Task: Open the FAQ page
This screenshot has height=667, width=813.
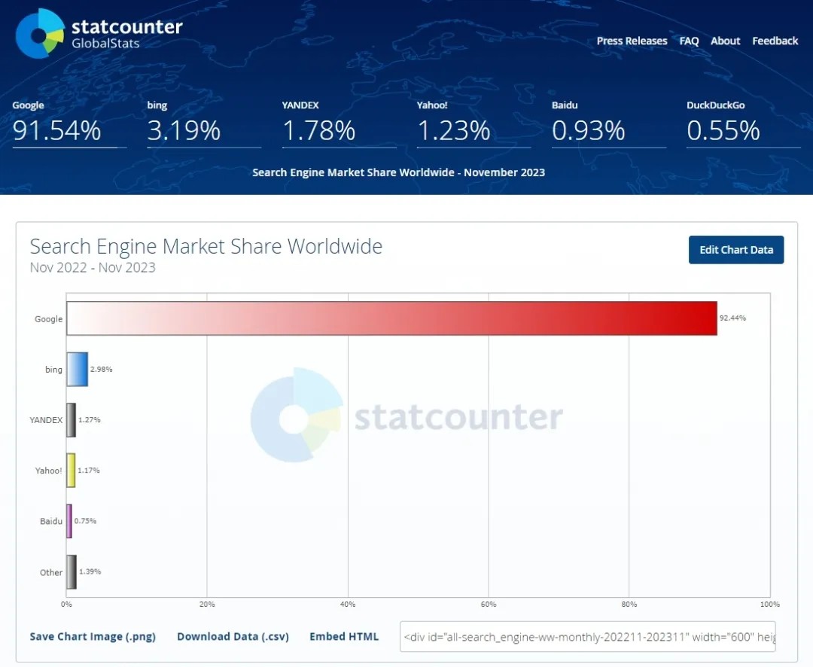Action: 689,41
